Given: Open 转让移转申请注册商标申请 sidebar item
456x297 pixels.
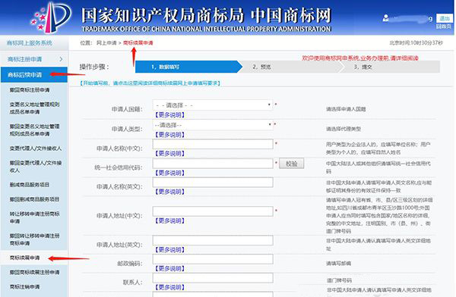Looking at the screenshot, I should click(x=35, y=217).
